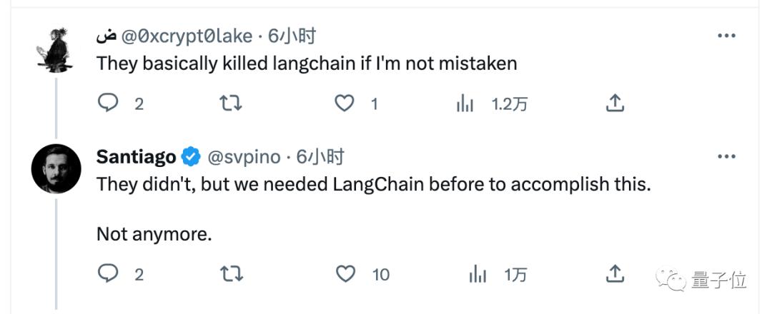Image resolution: width=772 pixels, height=314 pixels.
Task: Like 0xcrypt0lake's tweet
Action: [345, 103]
